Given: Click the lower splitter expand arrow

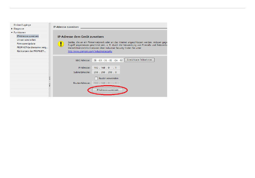Looking at the screenshot, I should 50,86.
